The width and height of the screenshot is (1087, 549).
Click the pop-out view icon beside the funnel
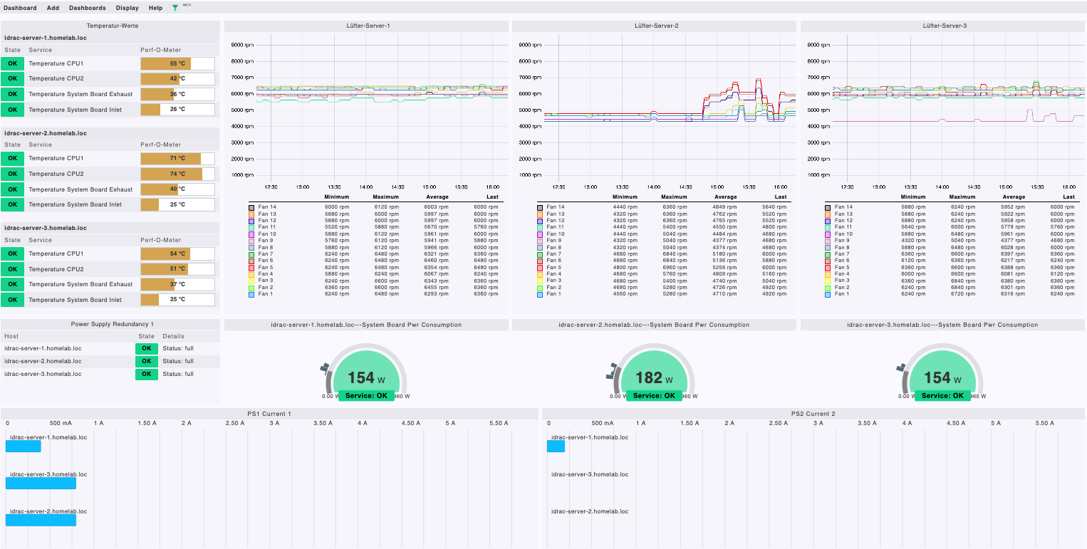[x=187, y=8]
